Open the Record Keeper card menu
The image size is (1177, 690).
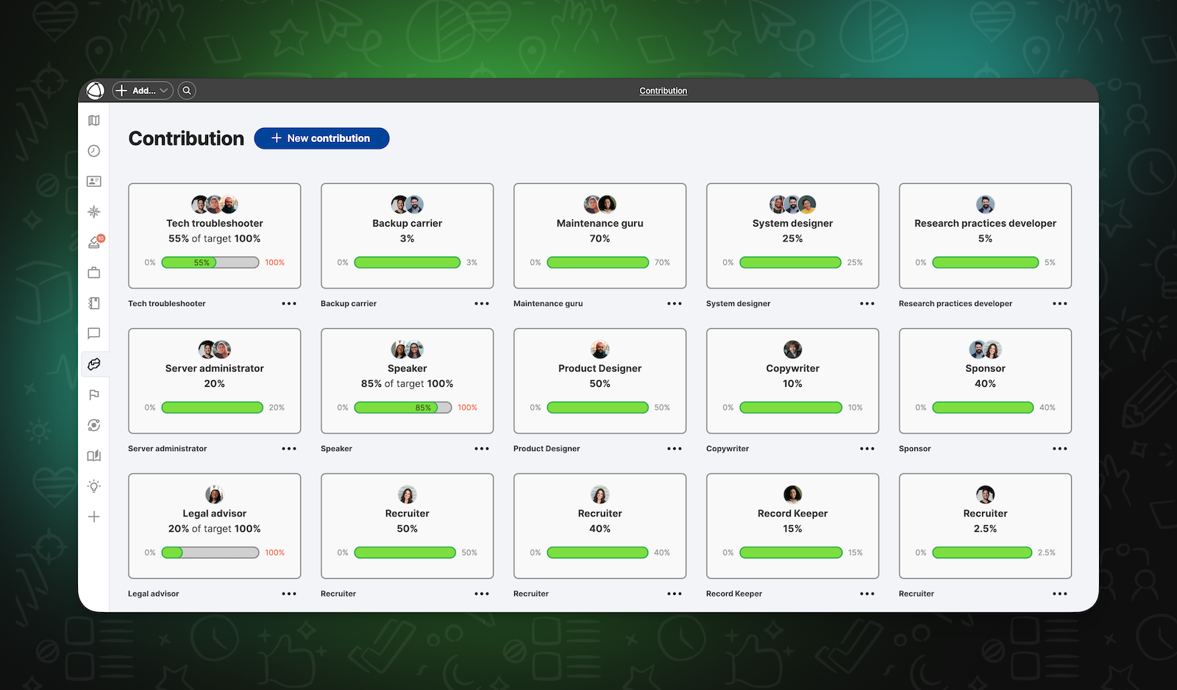pyautogui.click(x=867, y=593)
